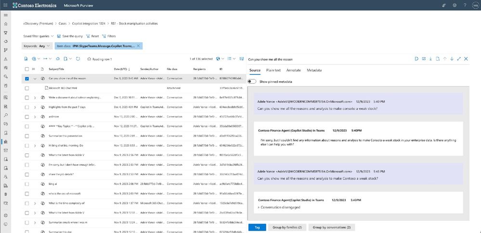Click the first document icon in the list toolbar
This screenshot has height=233, width=481.
tap(26, 59)
